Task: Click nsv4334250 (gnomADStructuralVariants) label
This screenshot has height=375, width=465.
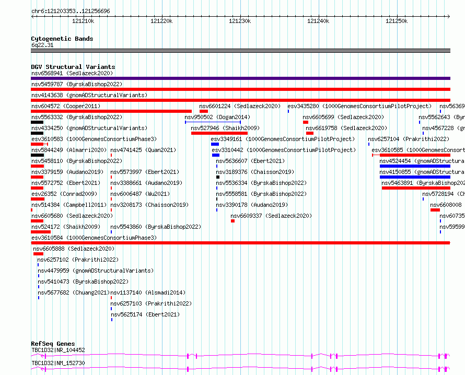Action: coord(89,128)
